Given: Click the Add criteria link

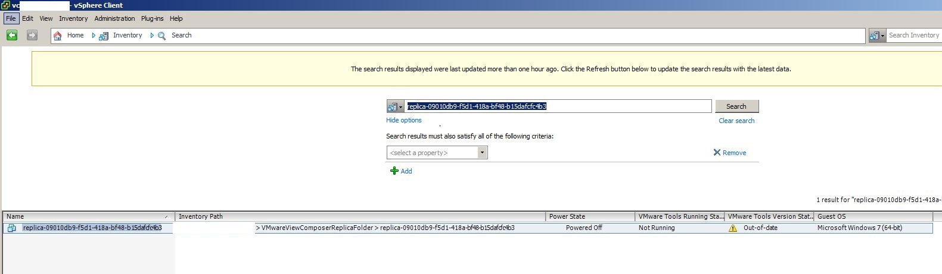Looking at the screenshot, I should [x=406, y=171].
